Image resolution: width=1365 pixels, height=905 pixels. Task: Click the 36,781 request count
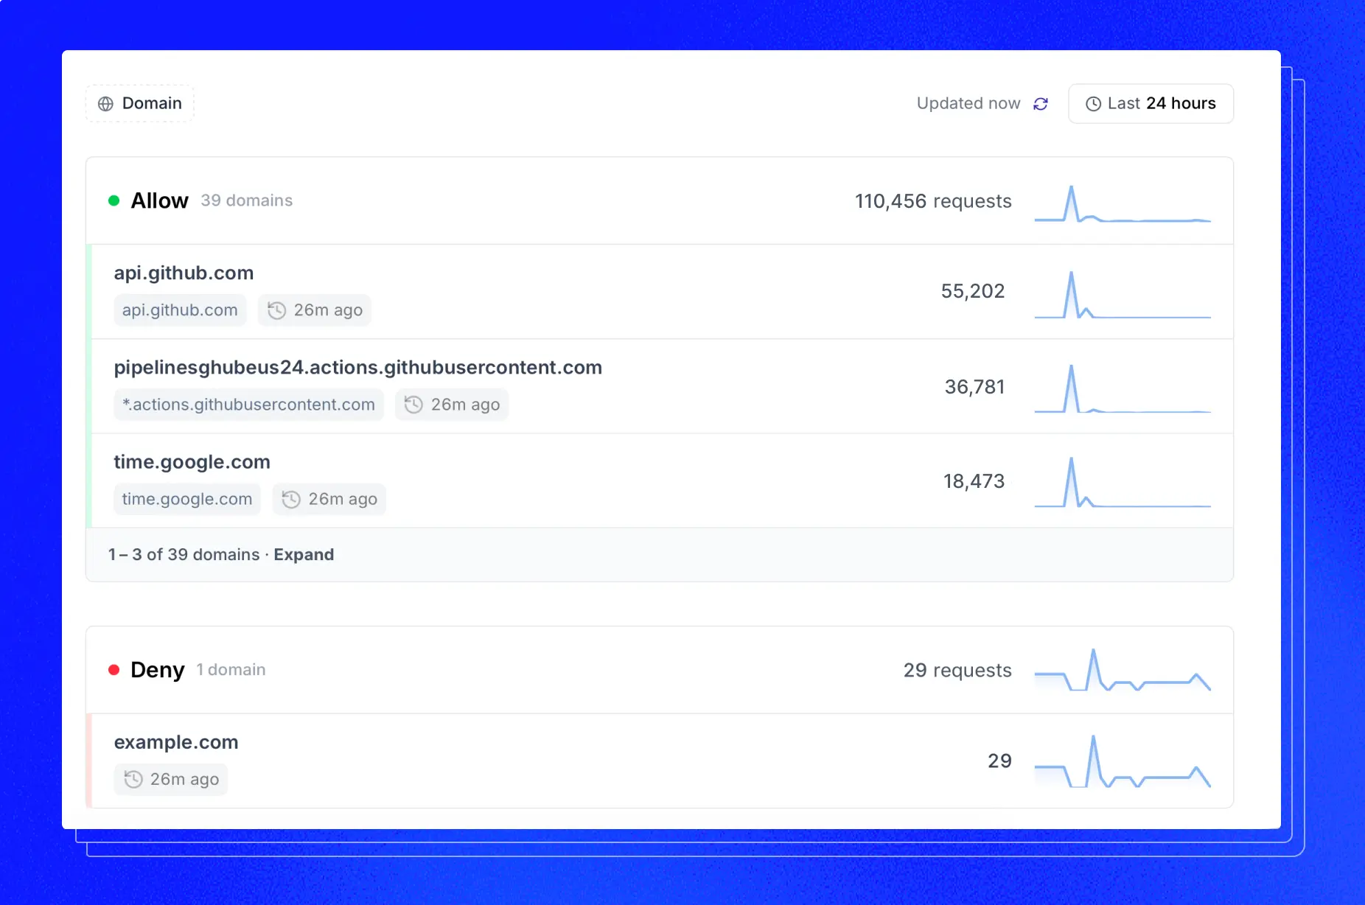click(974, 387)
